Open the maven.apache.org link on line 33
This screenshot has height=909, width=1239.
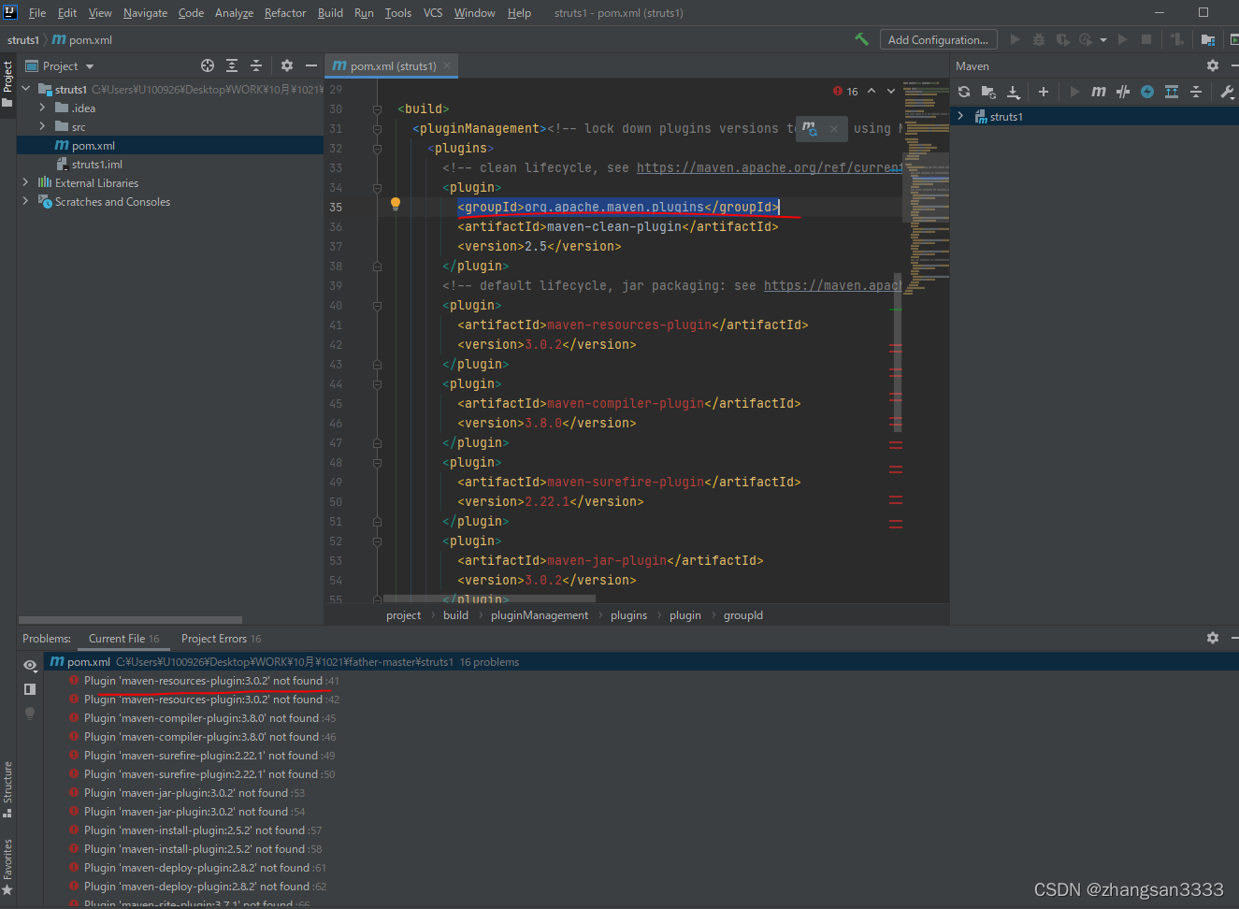click(770, 167)
